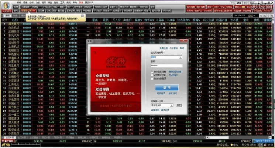This screenshot has width=275, height=148.
Task: Click the 风云榜 toolbar button
Action: [x=41, y=11]
